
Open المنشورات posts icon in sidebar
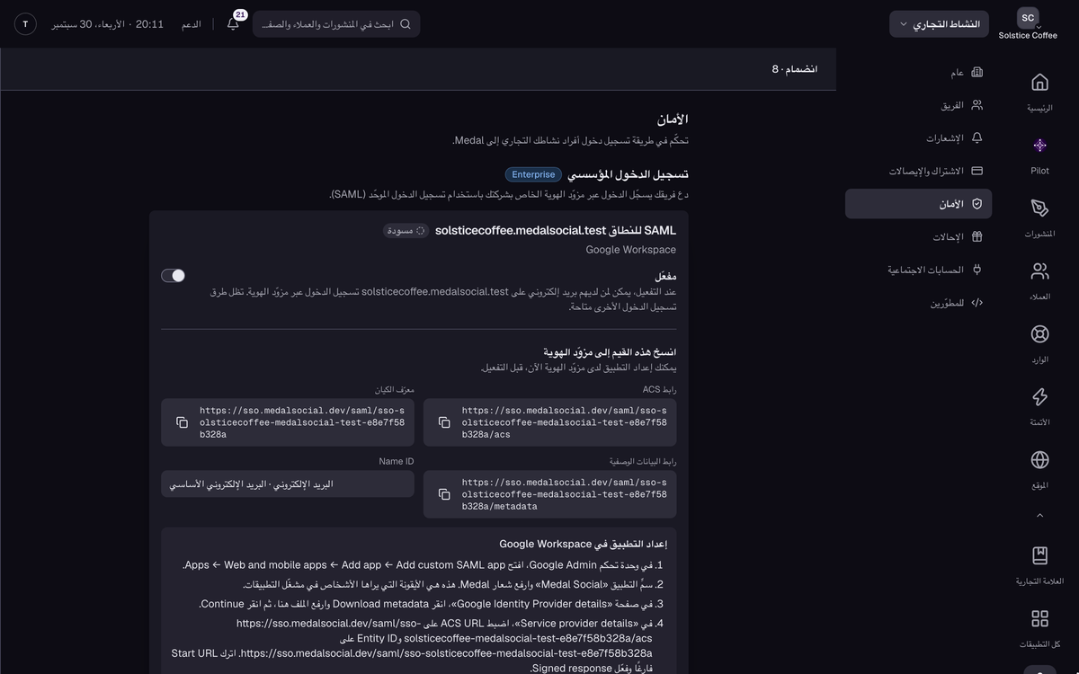(x=1039, y=208)
